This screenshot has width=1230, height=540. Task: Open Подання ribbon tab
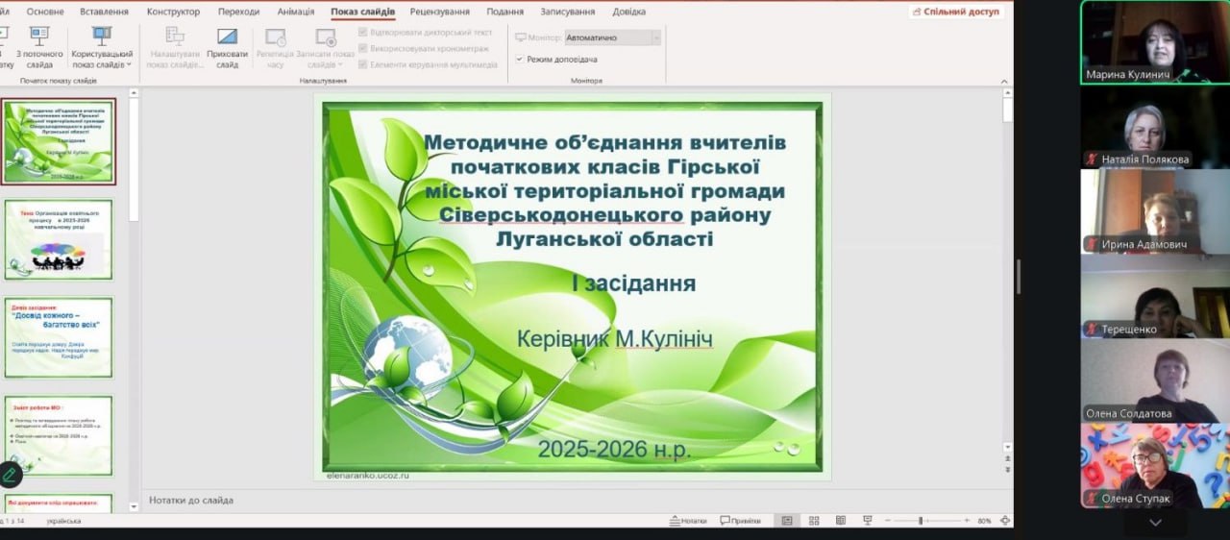[505, 12]
